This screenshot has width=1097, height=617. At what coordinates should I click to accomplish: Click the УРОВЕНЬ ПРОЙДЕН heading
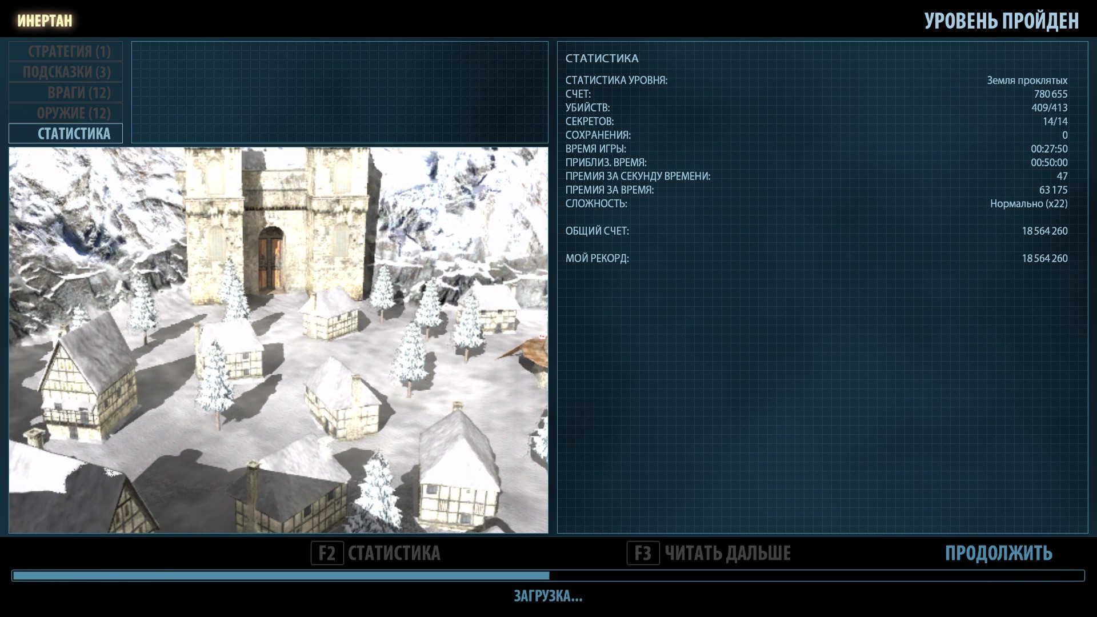coord(1001,21)
